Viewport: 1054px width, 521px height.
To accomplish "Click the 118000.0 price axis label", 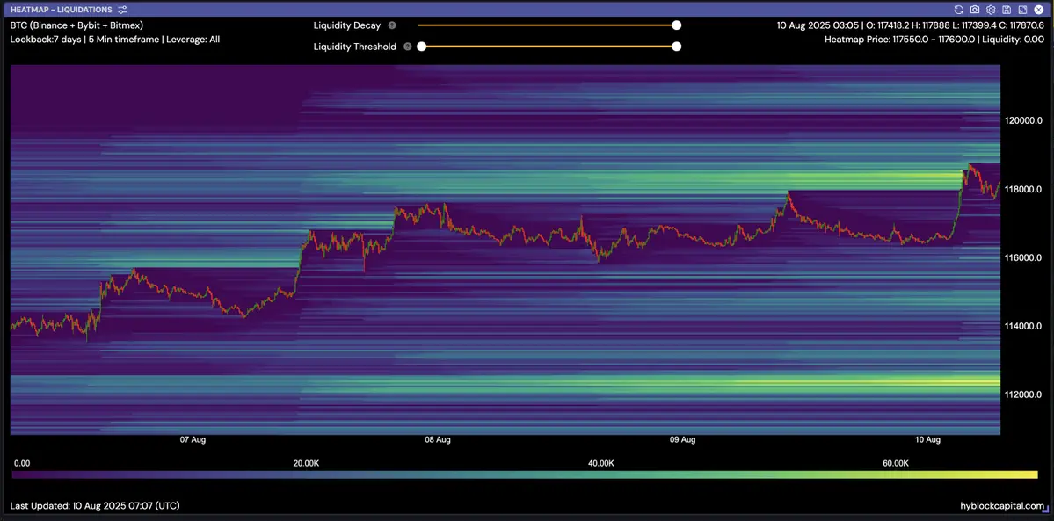I will pos(1022,190).
